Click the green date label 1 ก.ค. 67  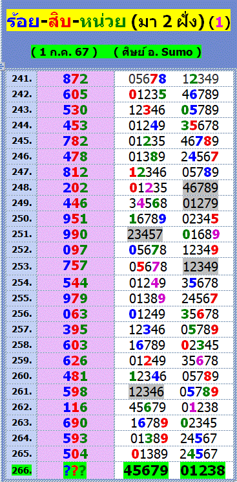(64, 52)
